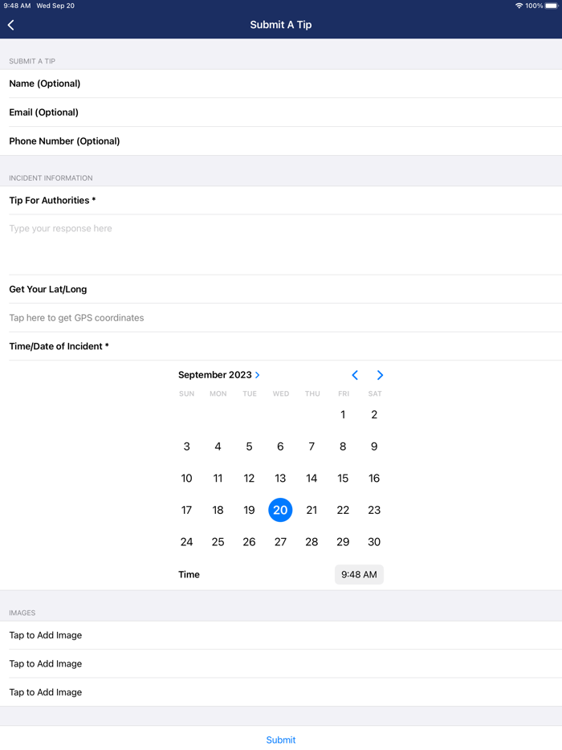Tap the Email (Optional) field
Image resolution: width=562 pixels, height=750 pixels.
281,112
